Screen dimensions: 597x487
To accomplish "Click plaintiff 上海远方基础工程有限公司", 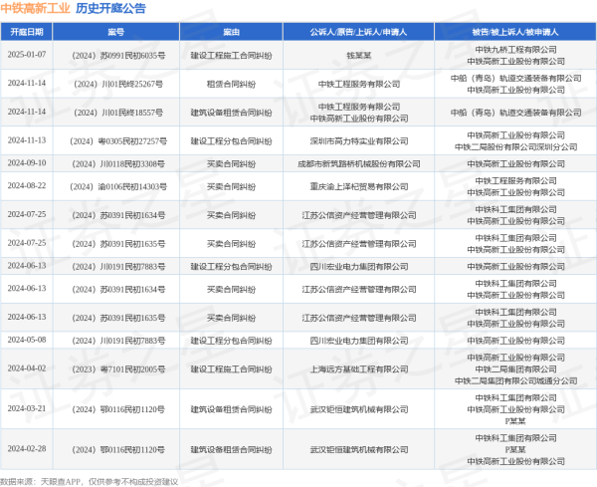I will tap(358, 369).
